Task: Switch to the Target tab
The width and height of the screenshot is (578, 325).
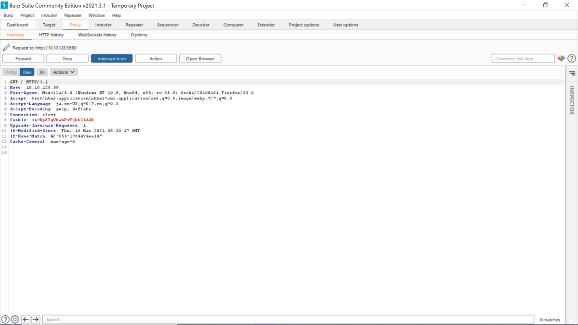Action: (49, 25)
